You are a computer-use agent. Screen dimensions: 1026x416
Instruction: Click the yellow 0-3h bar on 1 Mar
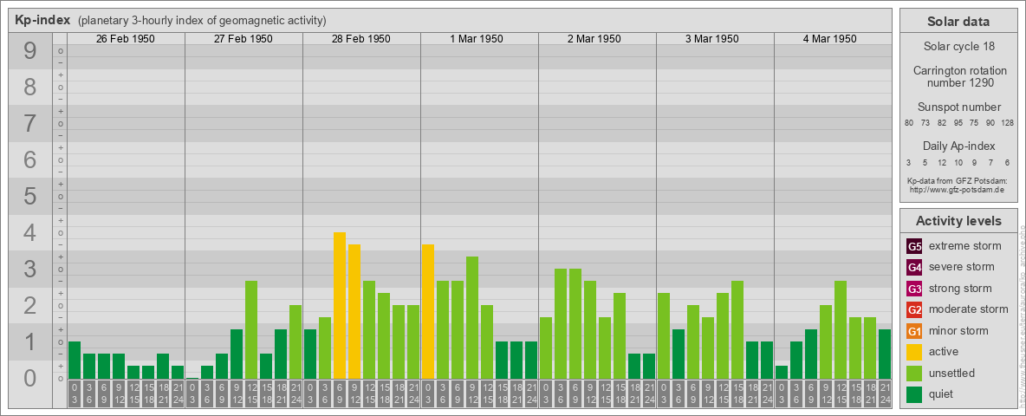[428, 311]
